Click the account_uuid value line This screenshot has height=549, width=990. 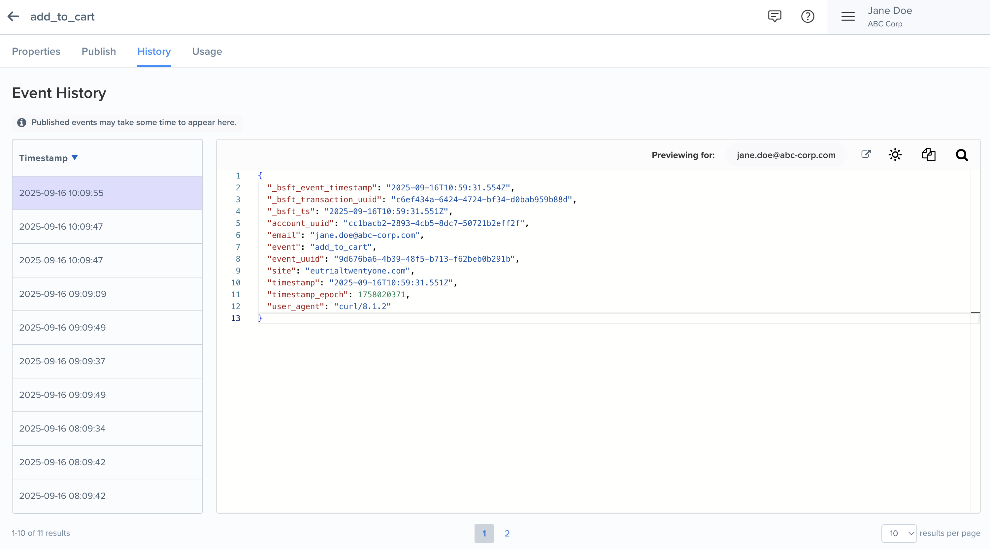point(434,223)
